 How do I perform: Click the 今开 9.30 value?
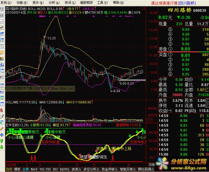click(x=179, y=80)
